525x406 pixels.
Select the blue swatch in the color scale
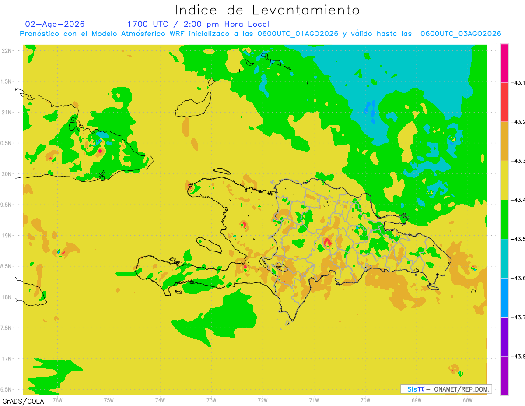[504, 297]
